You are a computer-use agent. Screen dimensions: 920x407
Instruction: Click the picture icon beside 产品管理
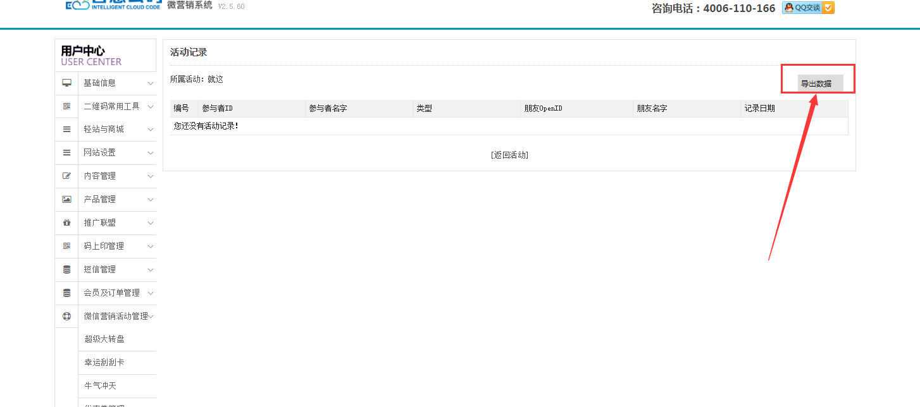point(66,199)
